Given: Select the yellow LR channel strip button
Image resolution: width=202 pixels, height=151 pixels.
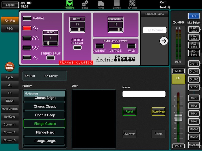Looking at the screenshot, I should tap(178, 79).
